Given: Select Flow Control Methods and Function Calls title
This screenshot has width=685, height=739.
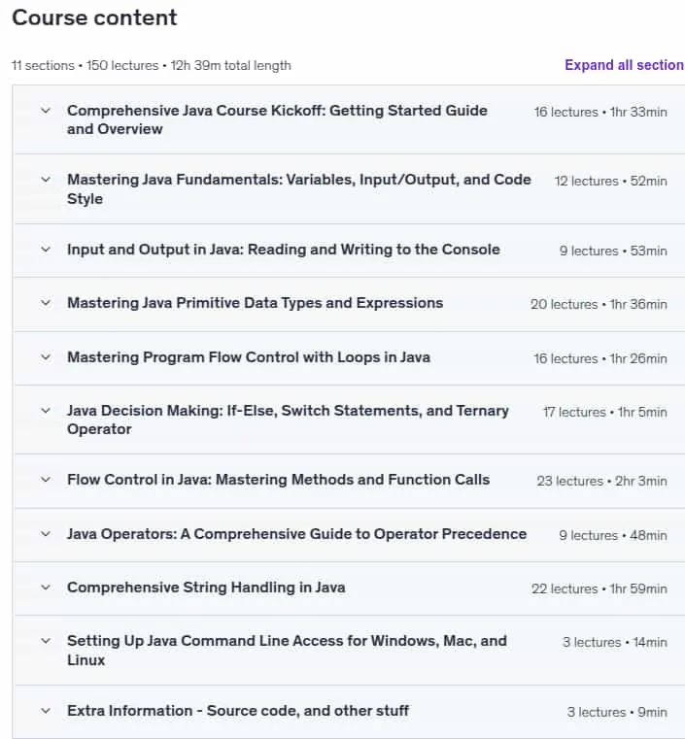Looking at the screenshot, I should click(278, 480).
